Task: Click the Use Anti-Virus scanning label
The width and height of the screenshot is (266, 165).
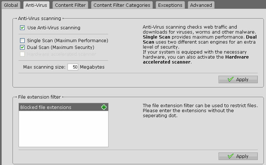Action: [54, 28]
